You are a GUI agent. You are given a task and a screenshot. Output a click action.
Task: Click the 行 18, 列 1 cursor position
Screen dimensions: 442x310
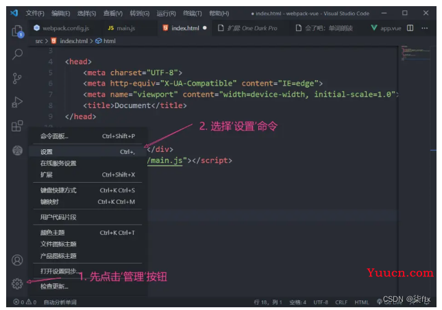tap(267, 302)
